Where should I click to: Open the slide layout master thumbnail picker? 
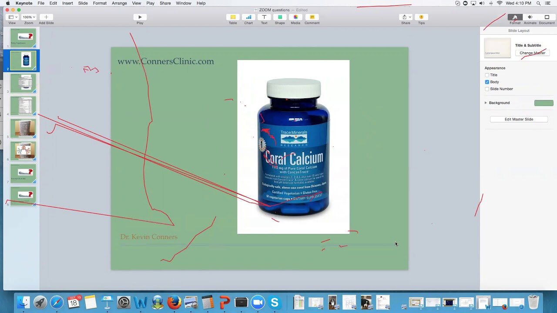[497, 48]
